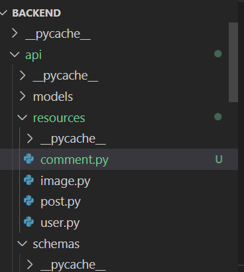Viewport: 244px width, 272px height.
Task: Click the Python icon of comment.py
Action: (29, 159)
